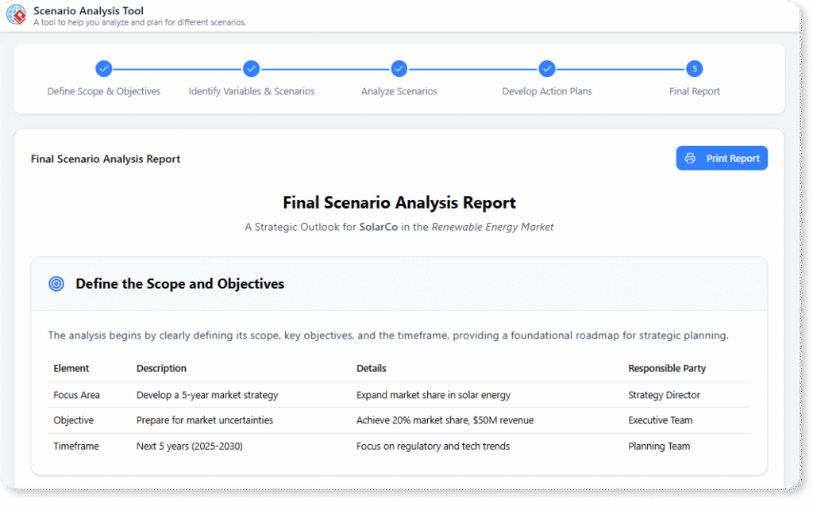
Task: Open the Final Report step
Action: coord(694,91)
